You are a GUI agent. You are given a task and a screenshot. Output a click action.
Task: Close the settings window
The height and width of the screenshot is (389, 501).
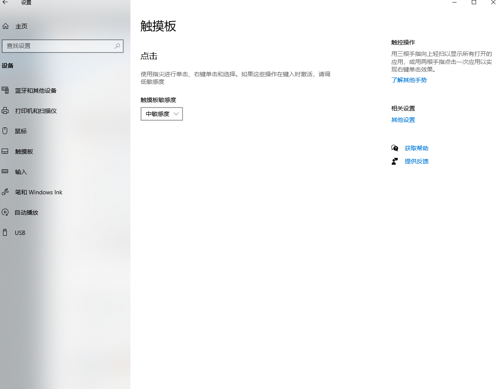click(493, 2)
